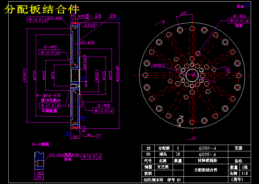Select the (29) dimension in B-B view
The image size is (259, 184).
(39, 177)
